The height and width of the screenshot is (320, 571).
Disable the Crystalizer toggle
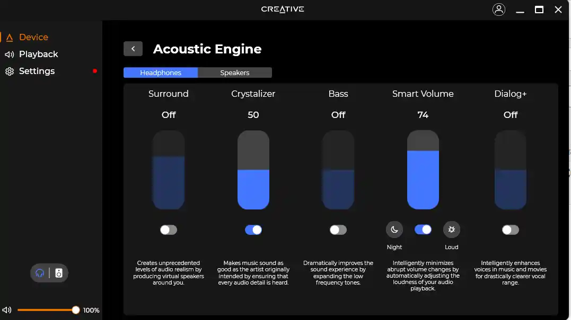[x=253, y=230]
